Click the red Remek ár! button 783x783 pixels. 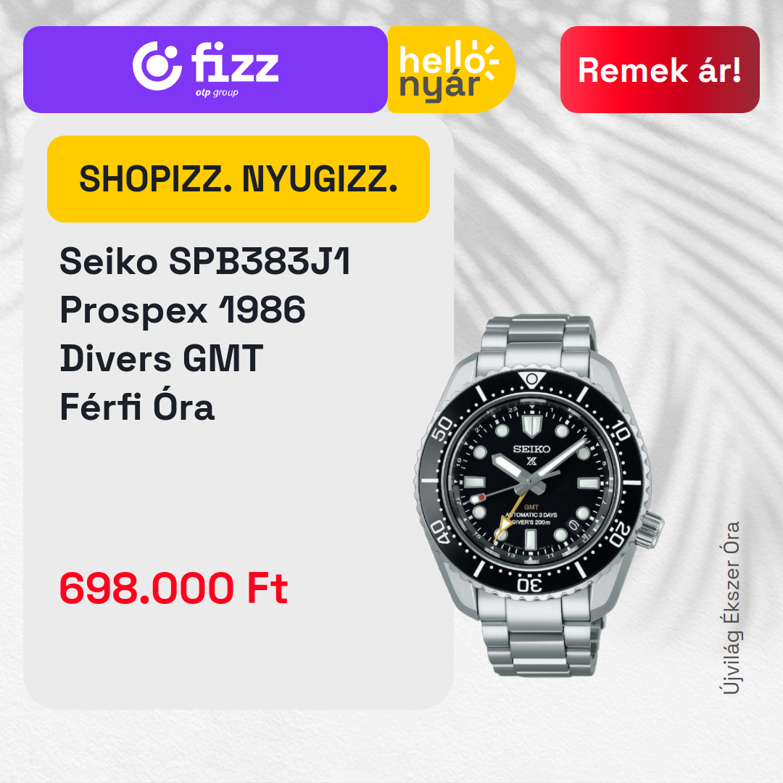660,70
